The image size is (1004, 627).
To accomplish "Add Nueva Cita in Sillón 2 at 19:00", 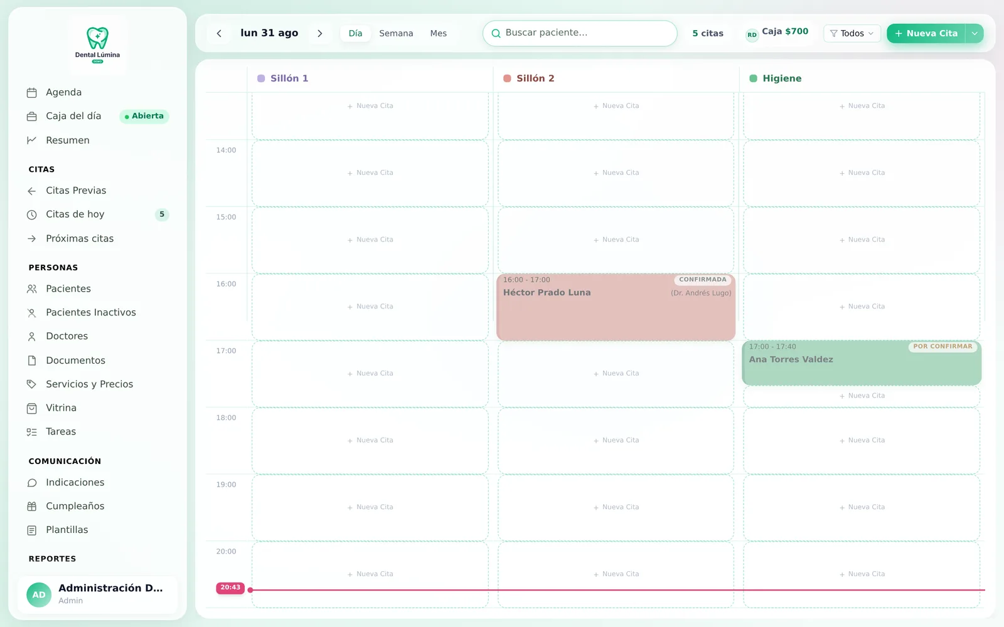I will click(616, 507).
